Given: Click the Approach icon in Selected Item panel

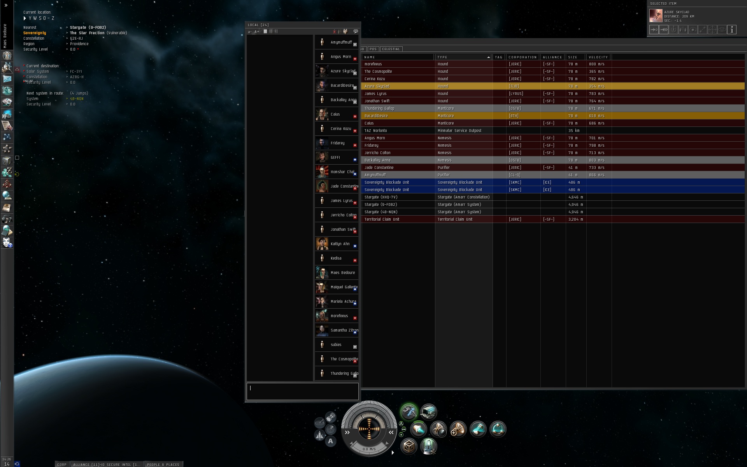Looking at the screenshot, I should click(654, 30).
